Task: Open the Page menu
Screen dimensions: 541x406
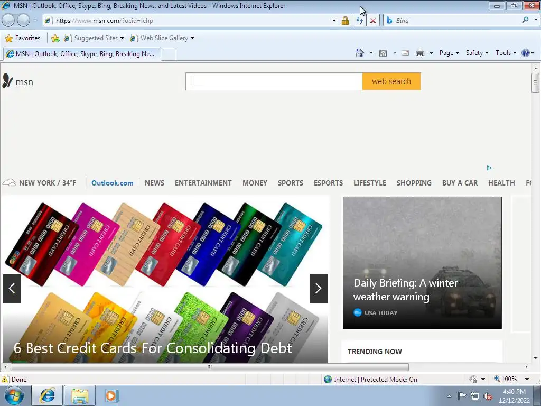Action: tap(449, 53)
